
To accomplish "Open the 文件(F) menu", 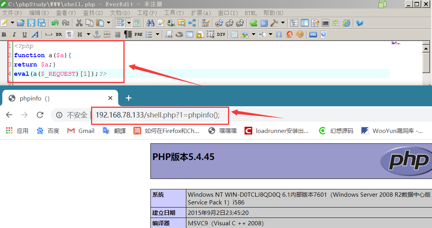I will tap(12, 13).
